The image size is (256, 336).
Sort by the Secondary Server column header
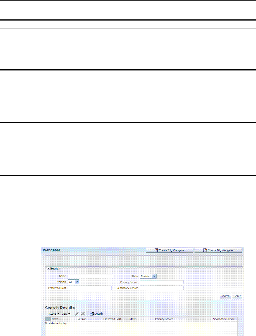[x=225, y=319]
